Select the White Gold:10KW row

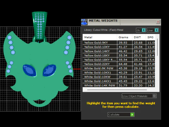[x=119, y=77]
